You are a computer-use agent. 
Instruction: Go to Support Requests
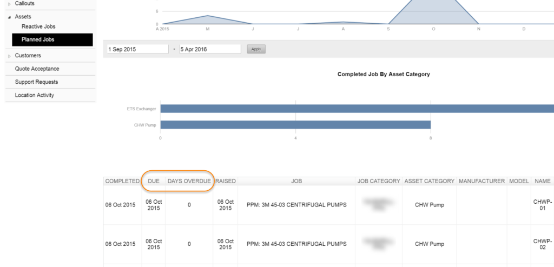click(x=36, y=82)
